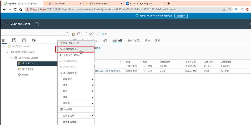Choose 匯出系統記錄 from the context menu

point(76,122)
